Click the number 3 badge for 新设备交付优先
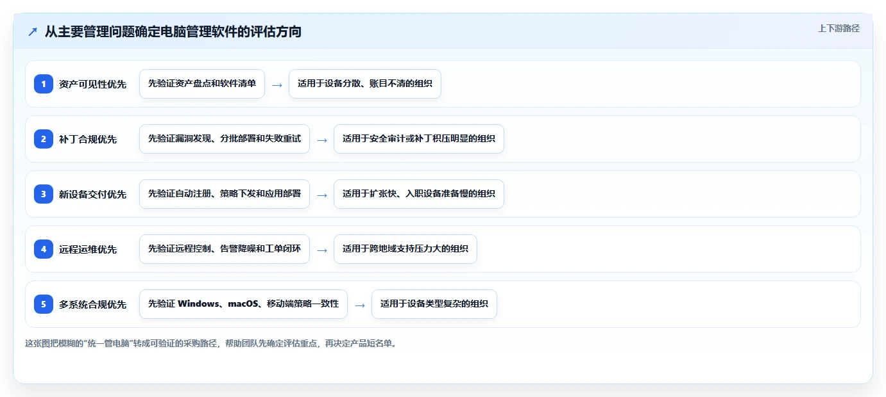 click(44, 194)
